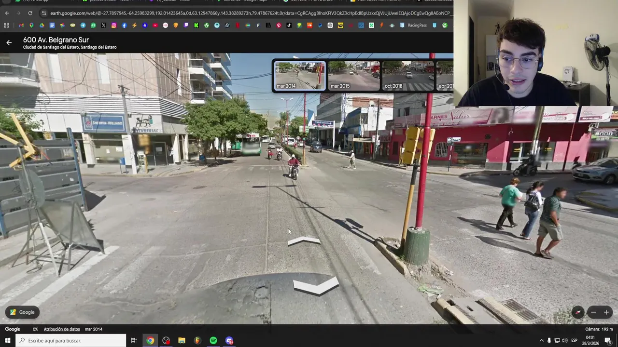Screen dimensions: 618x347
Task: Open the Google Docs bookmark
Action: [52, 25]
